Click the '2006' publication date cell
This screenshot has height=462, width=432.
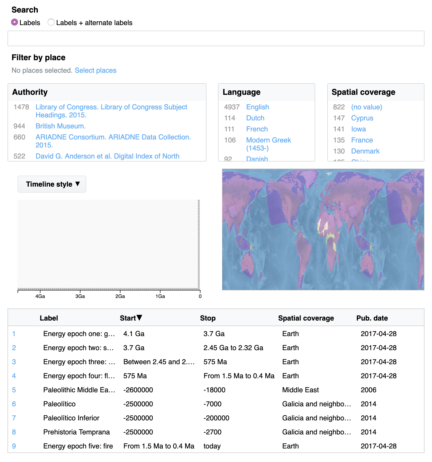point(369,390)
